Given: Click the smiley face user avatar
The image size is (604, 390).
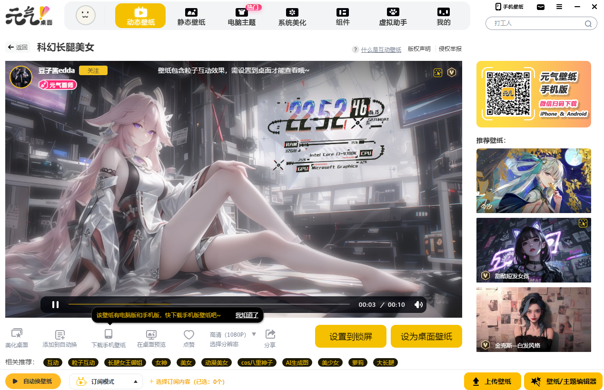Looking at the screenshot, I should 86,15.
